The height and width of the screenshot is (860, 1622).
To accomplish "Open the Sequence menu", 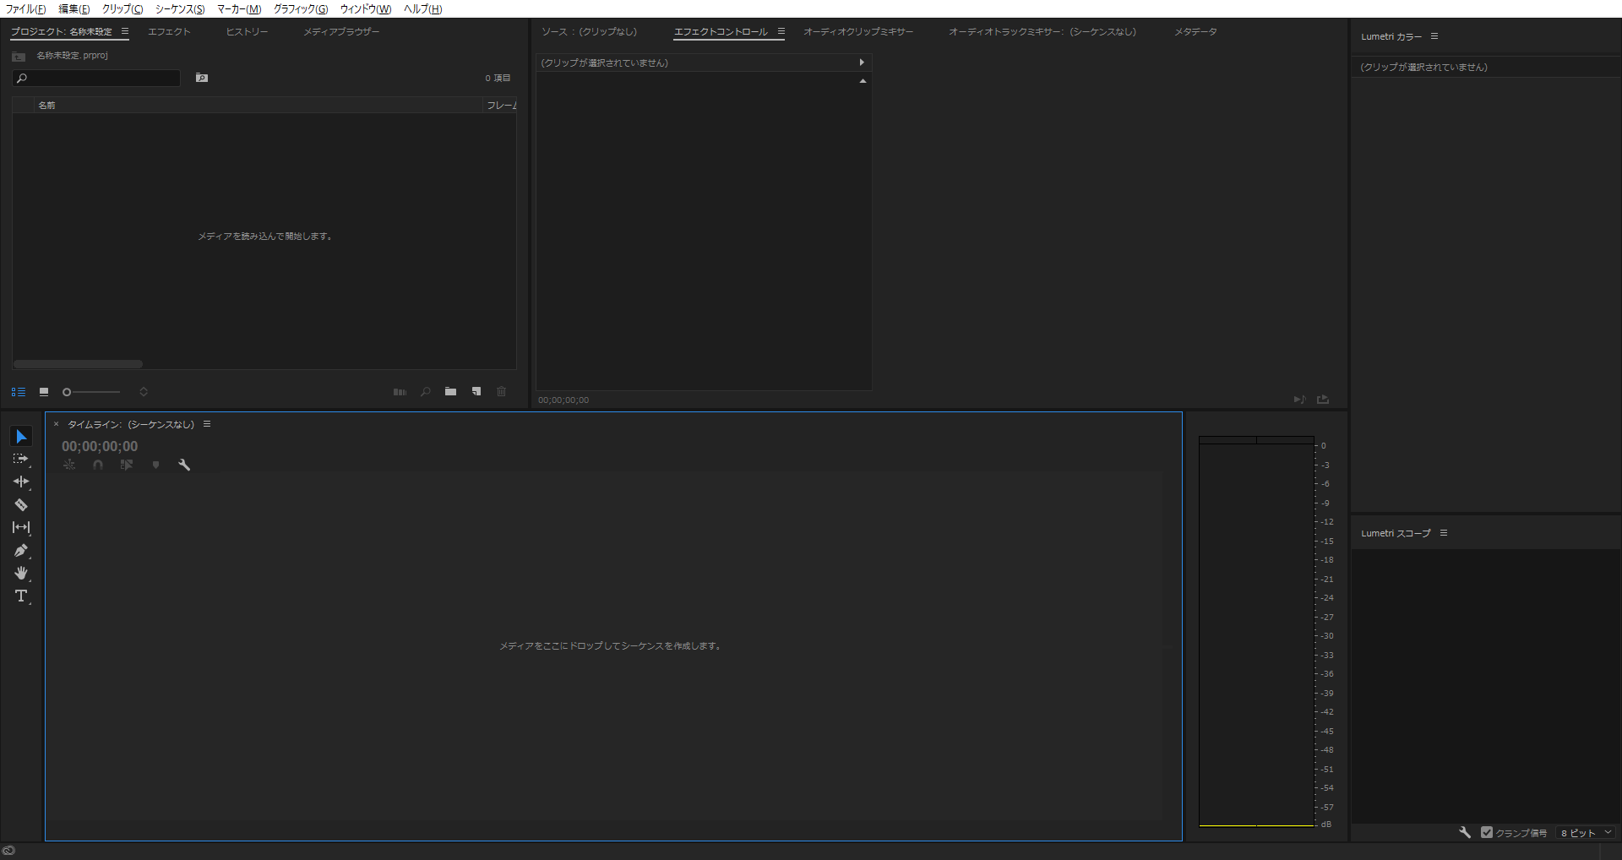I will [x=180, y=8].
